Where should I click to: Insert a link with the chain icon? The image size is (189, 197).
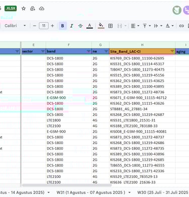[181, 26]
